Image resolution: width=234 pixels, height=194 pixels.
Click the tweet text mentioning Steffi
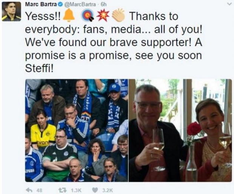tap(114, 42)
